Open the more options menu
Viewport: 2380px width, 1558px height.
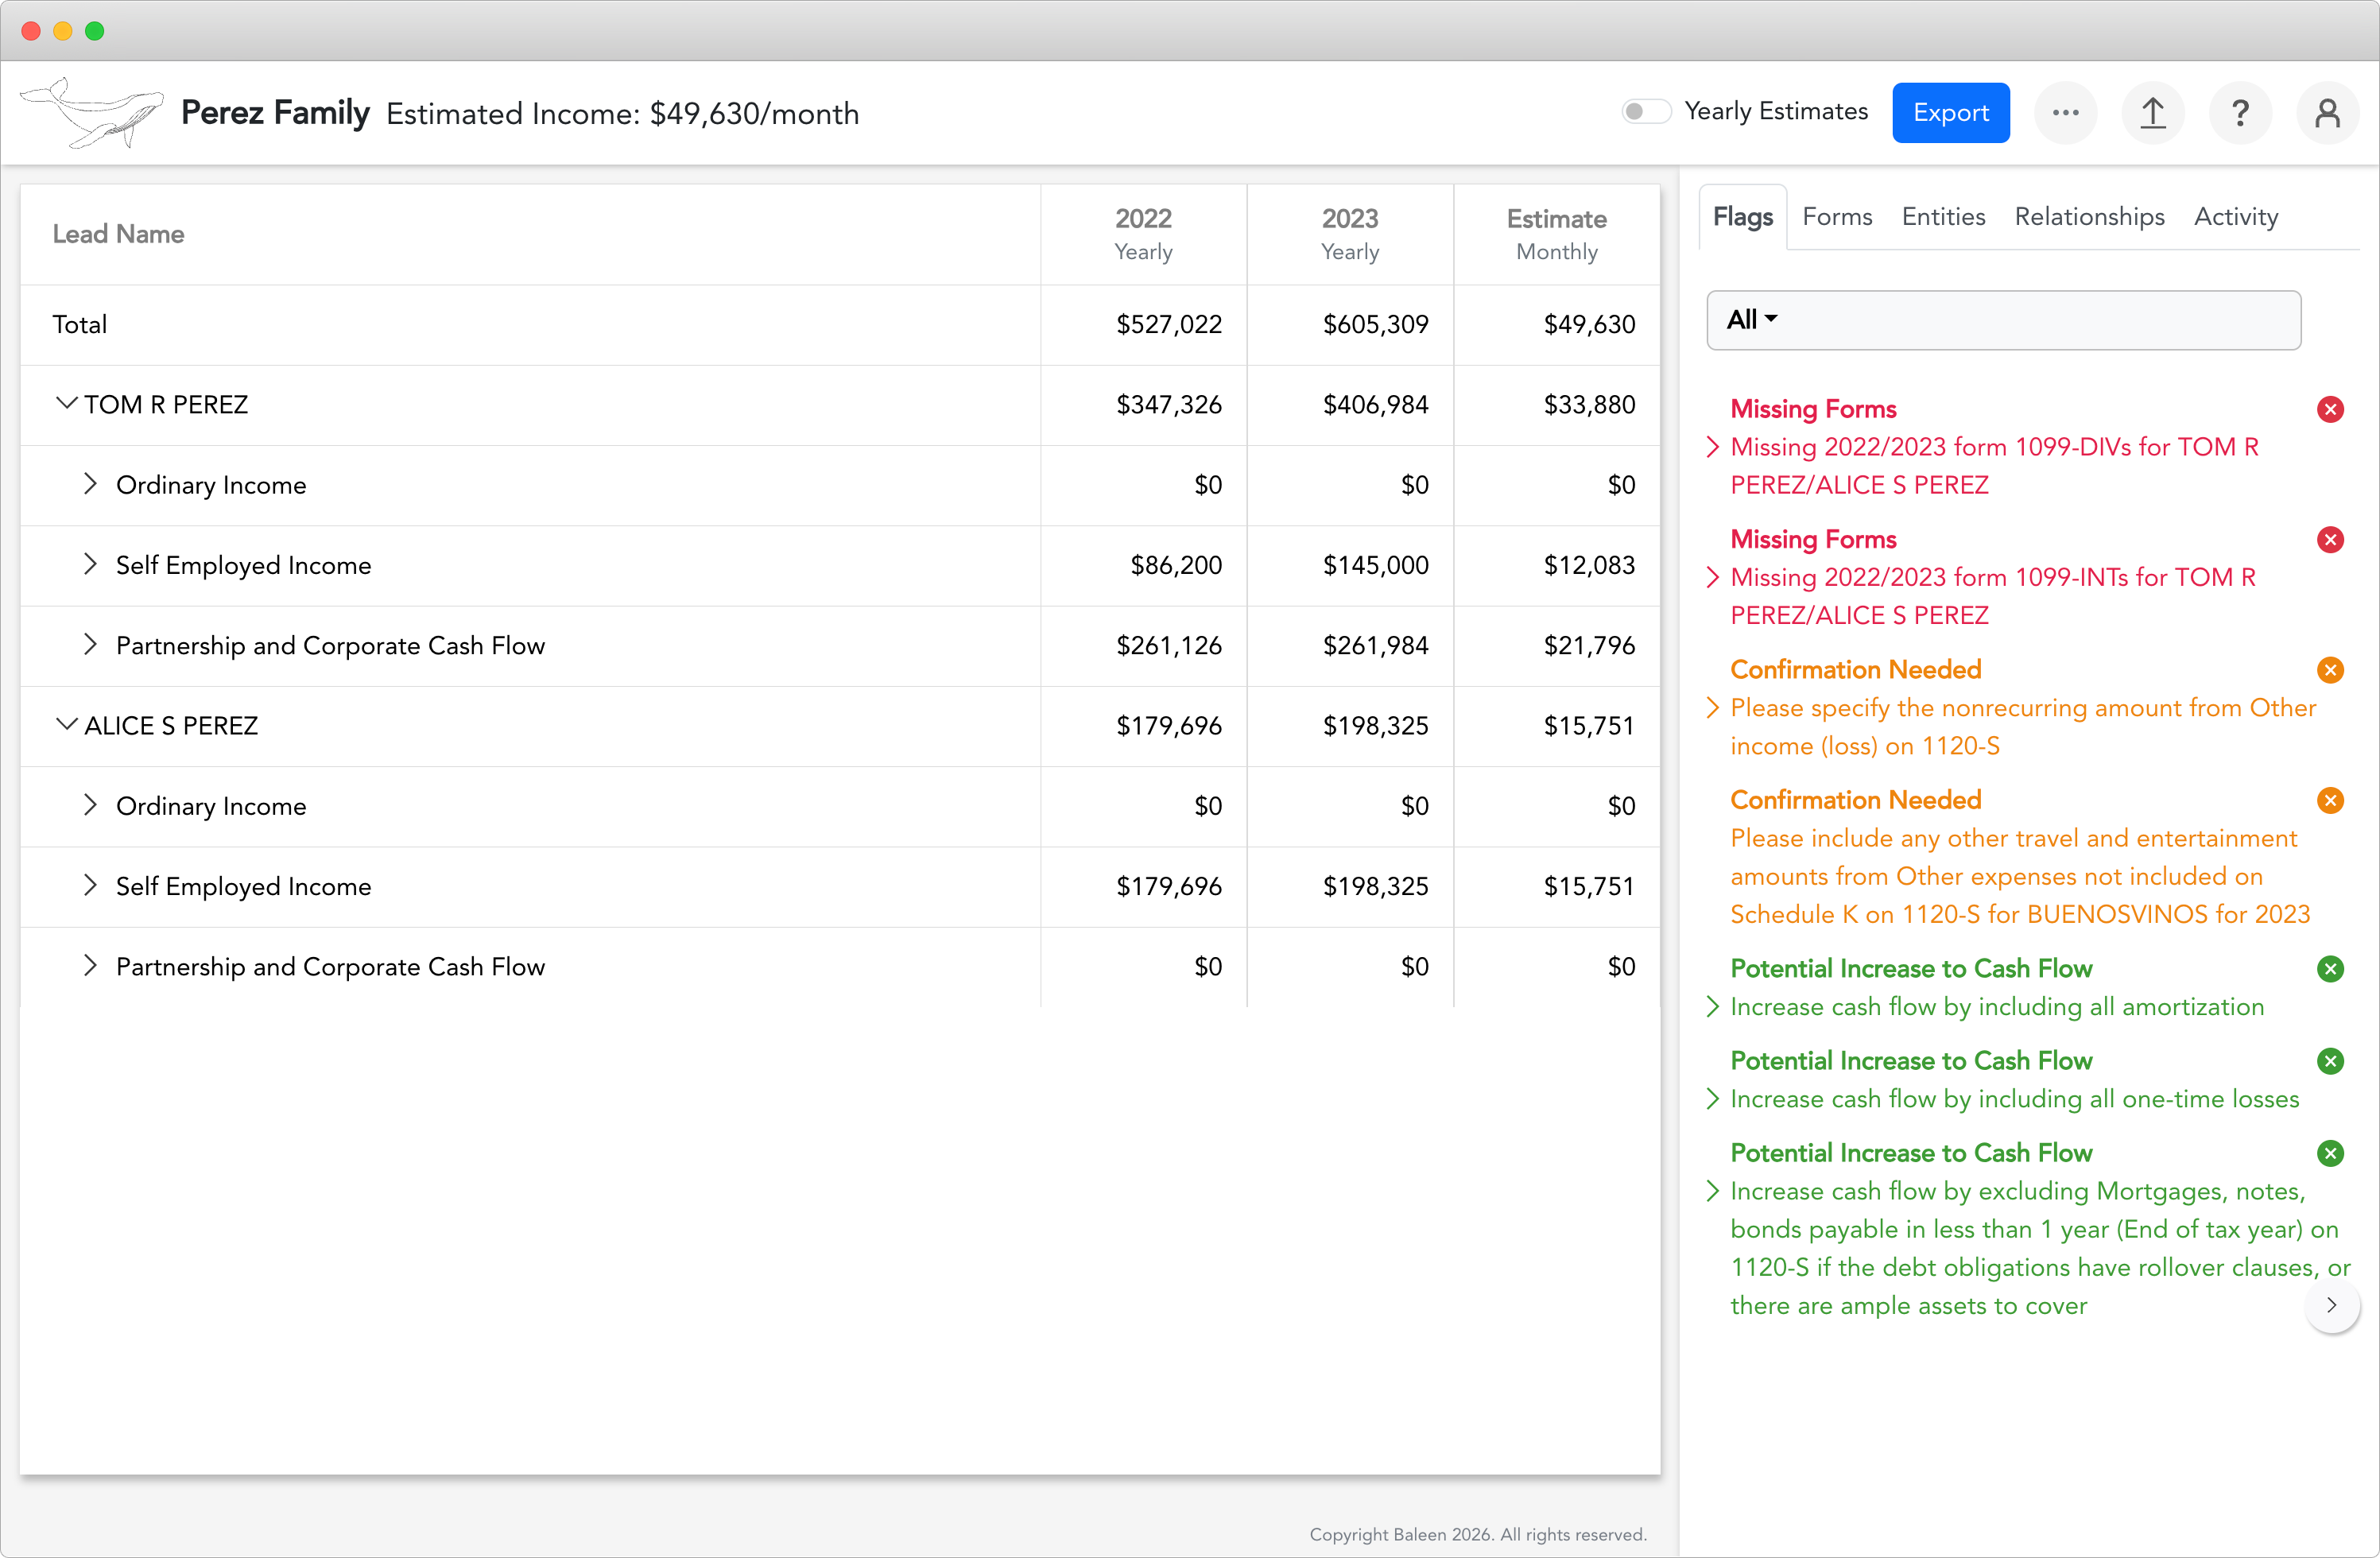pyautogui.click(x=2066, y=112)
